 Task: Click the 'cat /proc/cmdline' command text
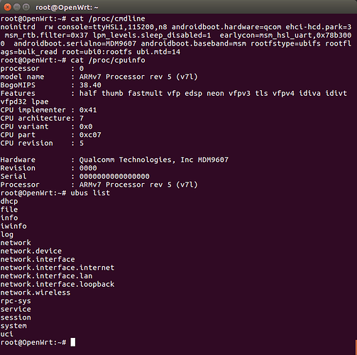point(108,18)
